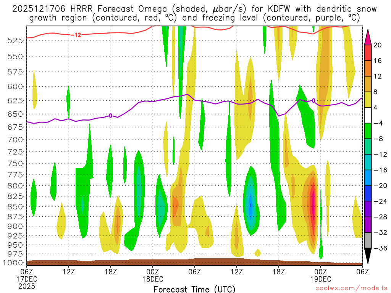Click the 875 pressure axis label
This screenshot has width=391, height=293.
coord(15,217)
